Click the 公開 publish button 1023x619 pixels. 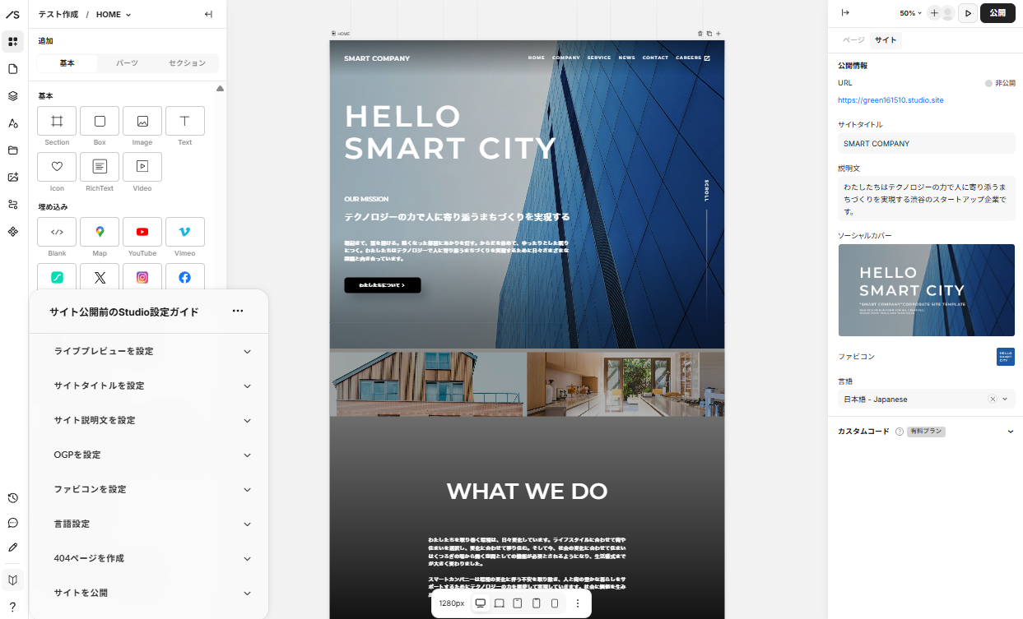[x=997, y=13]
